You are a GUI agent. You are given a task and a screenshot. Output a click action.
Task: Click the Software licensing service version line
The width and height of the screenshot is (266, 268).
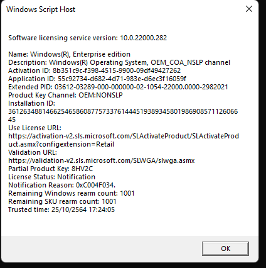[87, 38]
